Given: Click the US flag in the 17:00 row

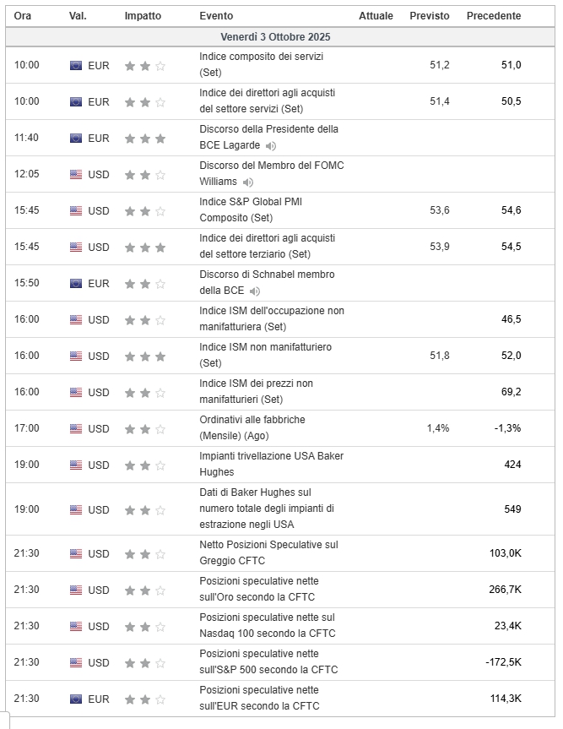Looking at the screenshot, I should point(76,428).
